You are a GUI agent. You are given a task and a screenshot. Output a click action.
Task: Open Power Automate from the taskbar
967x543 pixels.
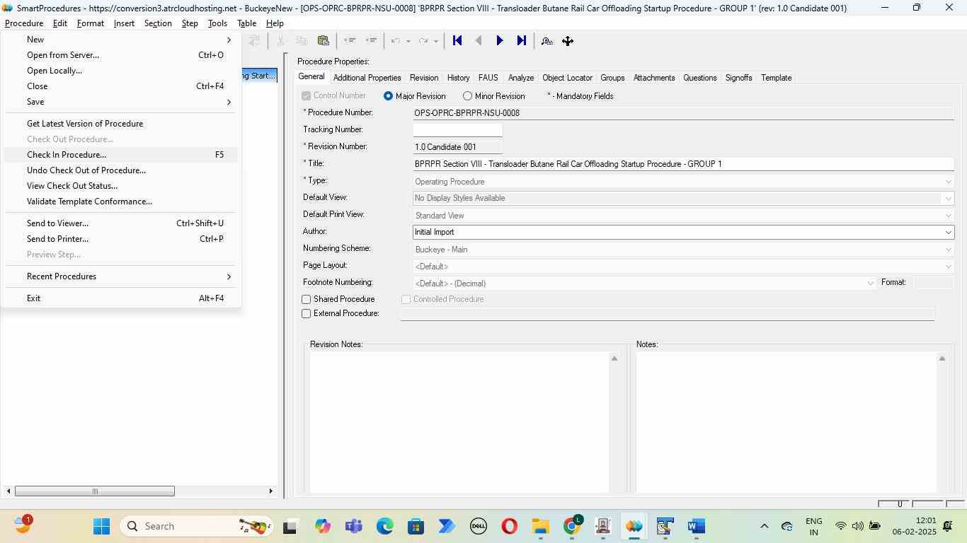tap(447, 526)
